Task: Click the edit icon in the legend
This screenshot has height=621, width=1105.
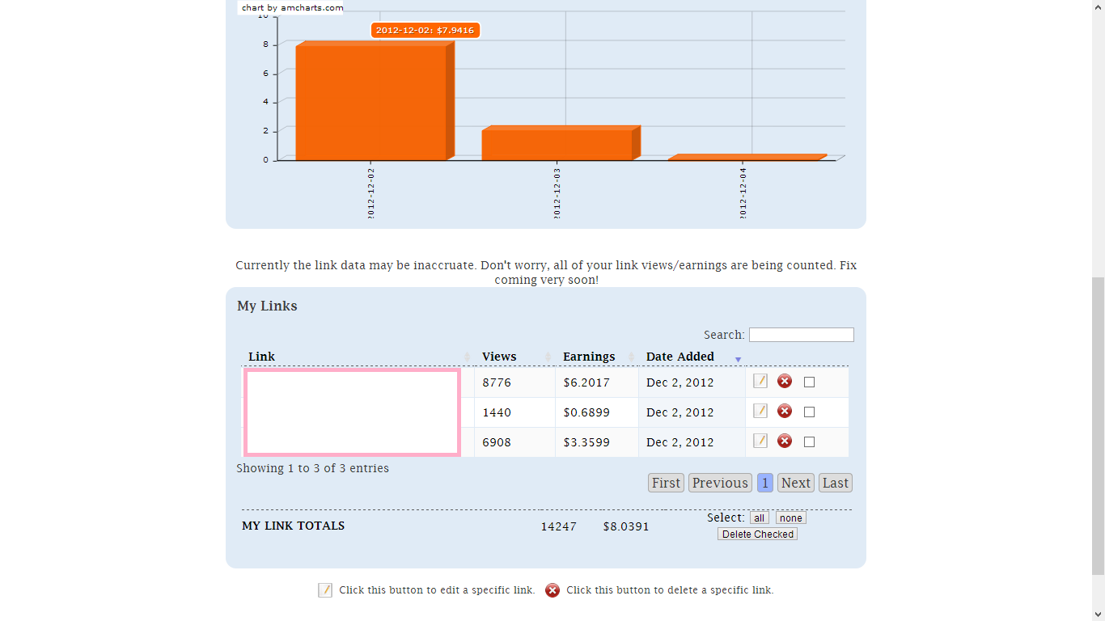Action: click(x=325, y=590)
